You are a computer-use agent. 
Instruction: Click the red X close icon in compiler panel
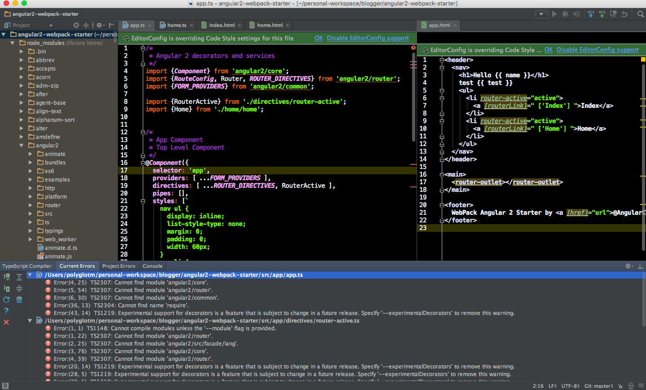point(6,322)
